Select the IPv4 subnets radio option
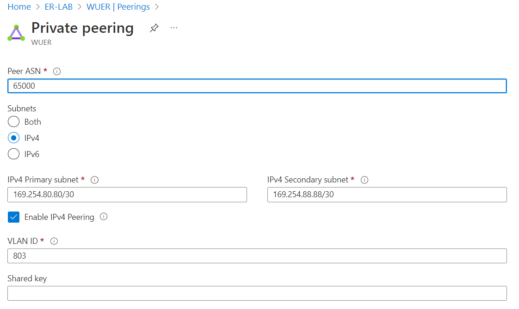This screenshot has width=519, height=309. [x=13, y=138]
